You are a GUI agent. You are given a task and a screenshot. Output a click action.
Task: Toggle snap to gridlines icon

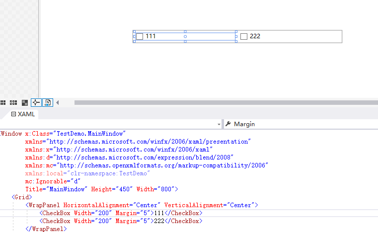13,103
